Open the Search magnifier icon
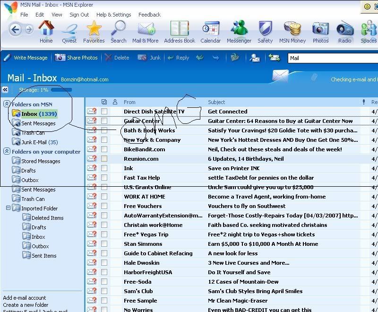378x312 pixels. tap(119, 32)
